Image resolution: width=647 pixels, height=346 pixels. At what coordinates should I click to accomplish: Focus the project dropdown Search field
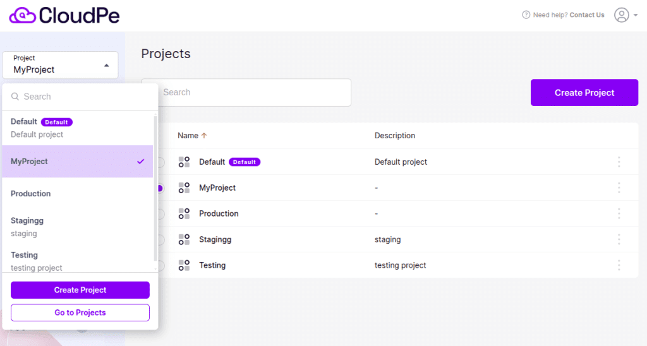[80, 97]
